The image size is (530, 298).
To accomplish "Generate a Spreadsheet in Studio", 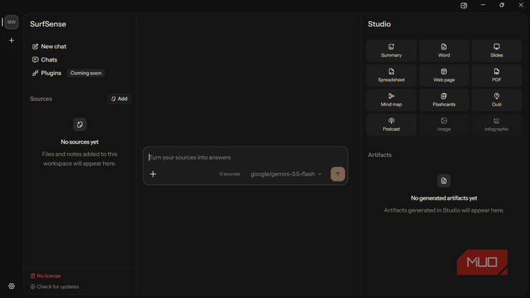I will point(391,76).
